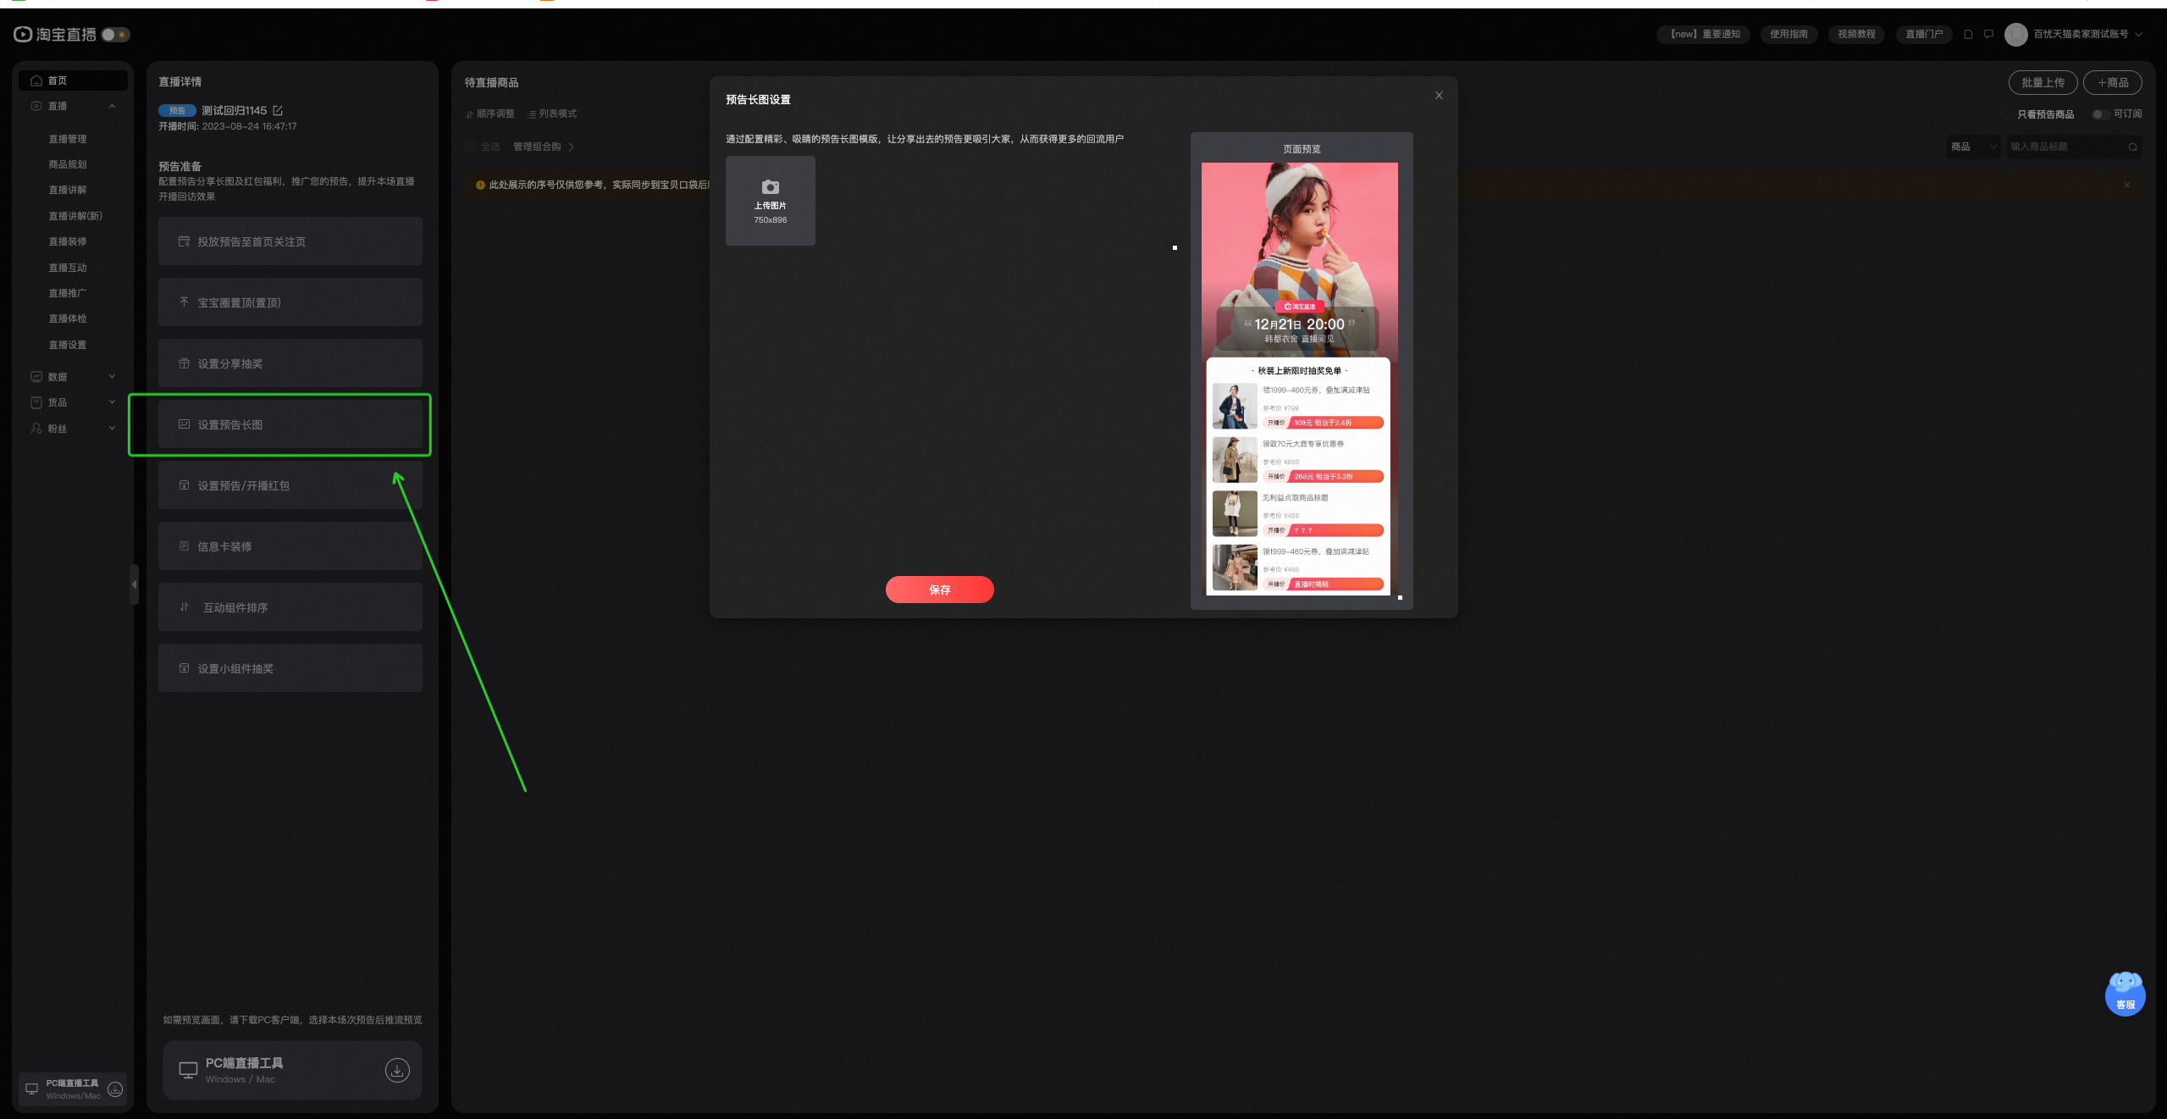Viewport: 2167px width, 1119px height.
Task: Click calendar icon of 投放预告至首页关注页
Action: tap(184, 242)
